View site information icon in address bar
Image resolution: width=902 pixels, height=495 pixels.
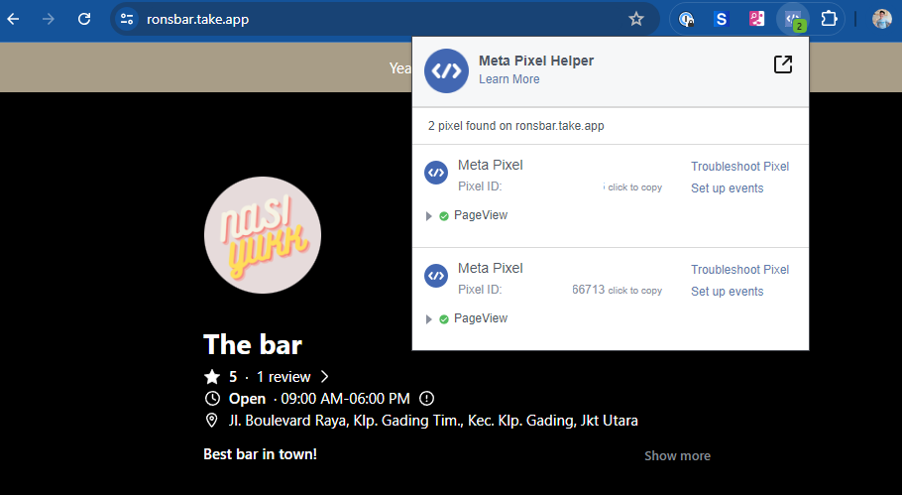[127, 19]
